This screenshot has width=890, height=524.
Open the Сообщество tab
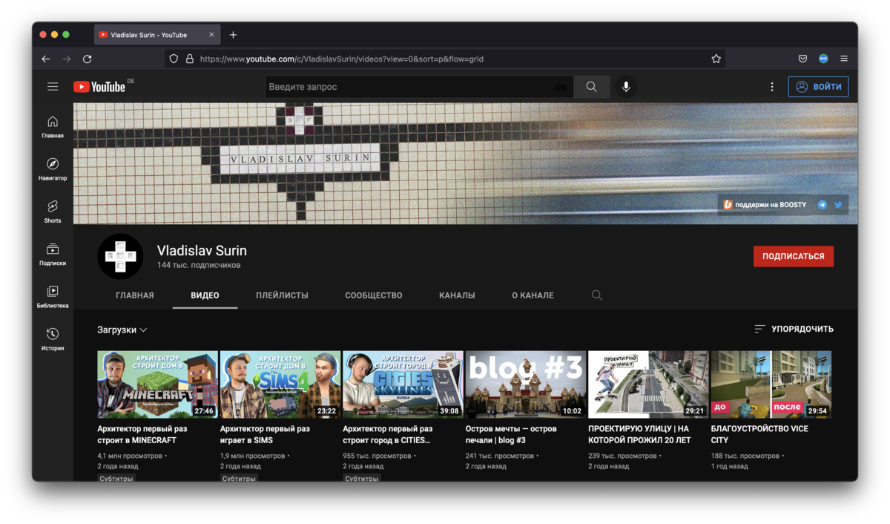[x=374, y=295]
